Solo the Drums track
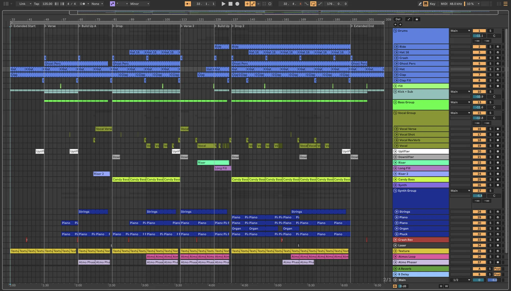The image size is (511, 291). coord(490,31)
